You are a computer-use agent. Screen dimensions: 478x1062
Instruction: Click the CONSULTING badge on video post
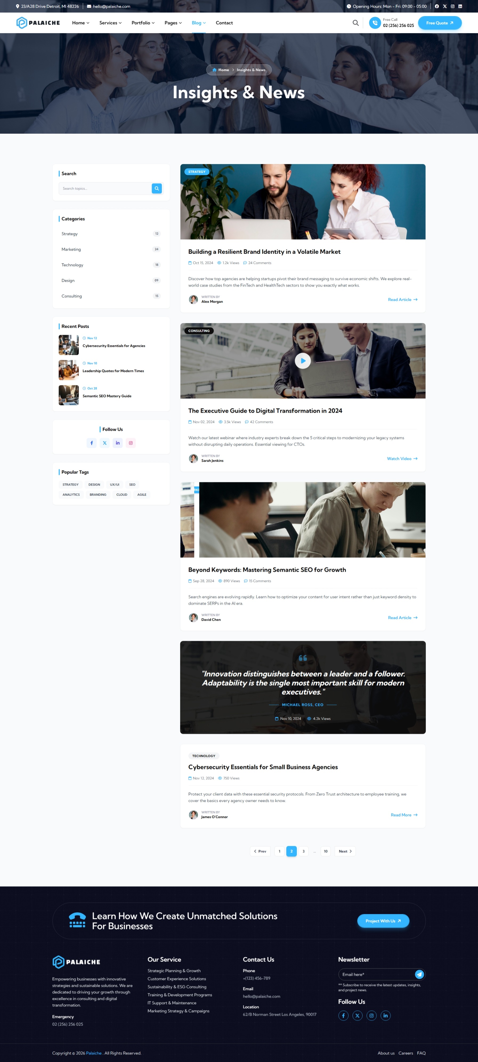coord(199,331)
